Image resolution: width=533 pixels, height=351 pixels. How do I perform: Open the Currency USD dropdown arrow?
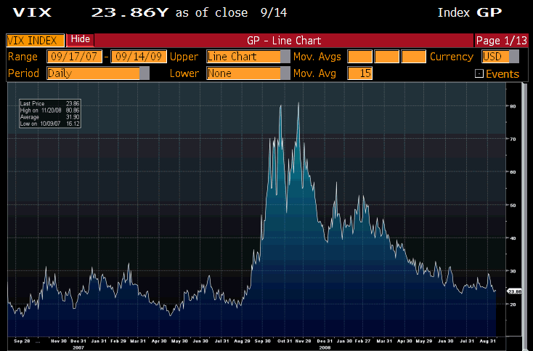[x=514, y=57]
